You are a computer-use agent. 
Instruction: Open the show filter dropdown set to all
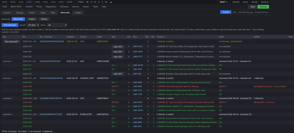[57, 25]
